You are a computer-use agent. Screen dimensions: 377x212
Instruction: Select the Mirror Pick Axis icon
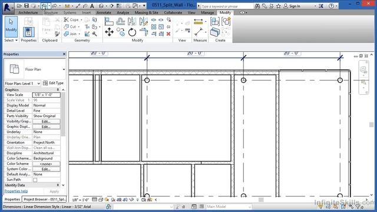pos(132,22)
